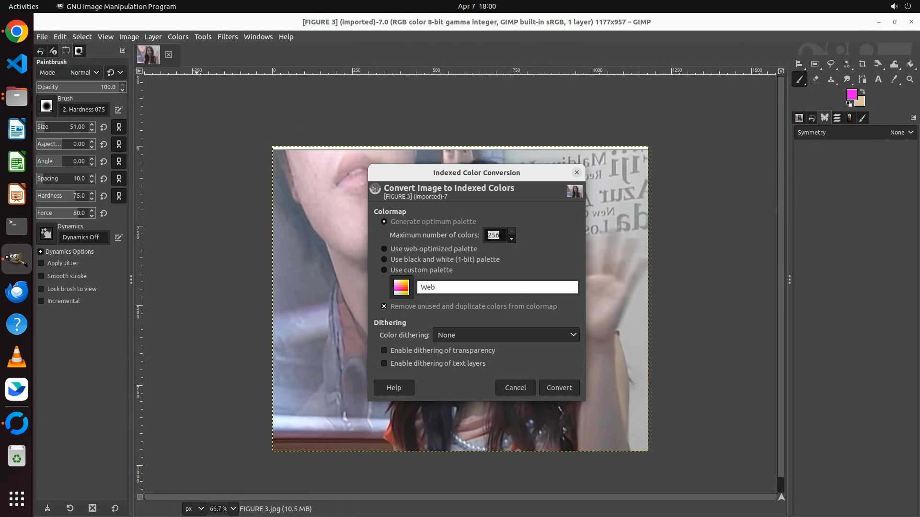Click the Convert button
The image size is (920, 517).
tap(559, 388)
